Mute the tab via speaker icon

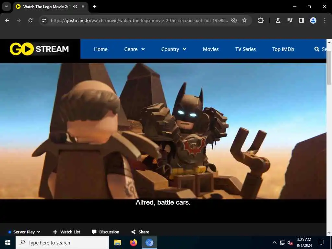click(75, 6)
